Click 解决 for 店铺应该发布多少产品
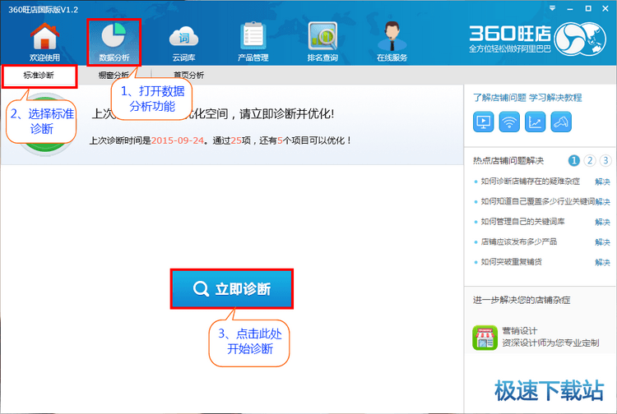Viewport: 617px width, 414px height. [602, 242]
